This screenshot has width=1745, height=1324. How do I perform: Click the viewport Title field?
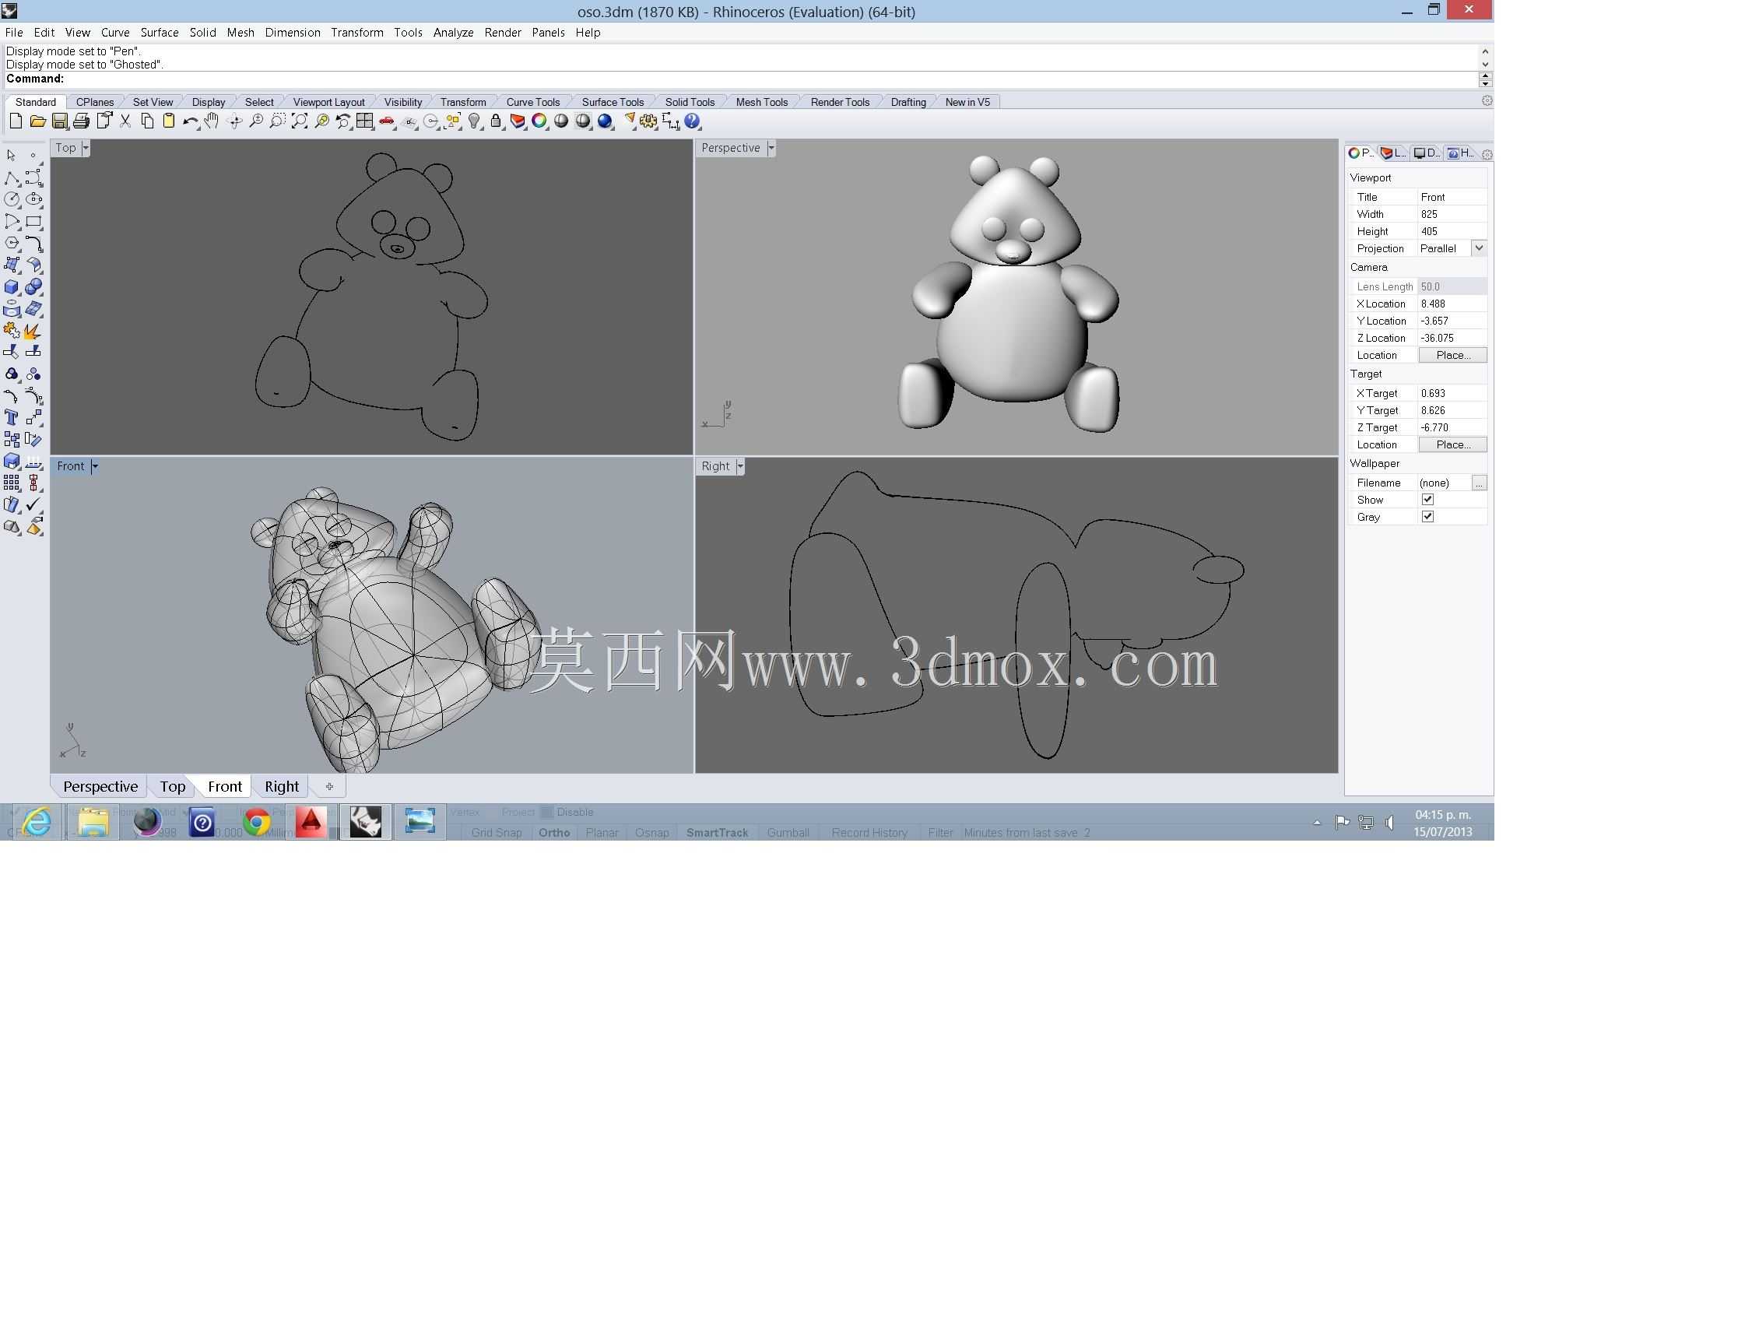point(1452,197)
